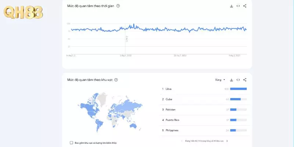Download the interest by region data
Image resolution: width=294 pixels, height=147 pixels.
tap(232, 80)
